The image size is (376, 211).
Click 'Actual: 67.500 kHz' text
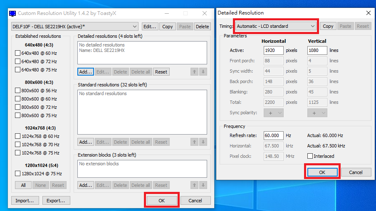[326, 146]
